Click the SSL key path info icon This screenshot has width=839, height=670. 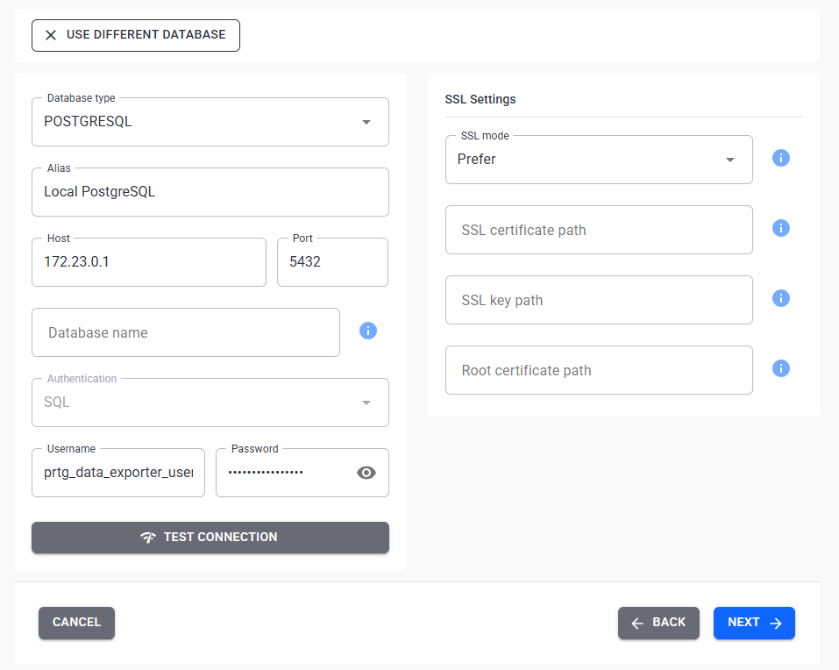click(x=780, y=298)
